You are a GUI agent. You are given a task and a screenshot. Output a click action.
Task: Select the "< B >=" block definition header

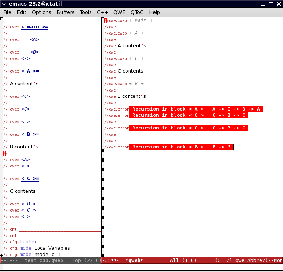[x=30, y=134]
